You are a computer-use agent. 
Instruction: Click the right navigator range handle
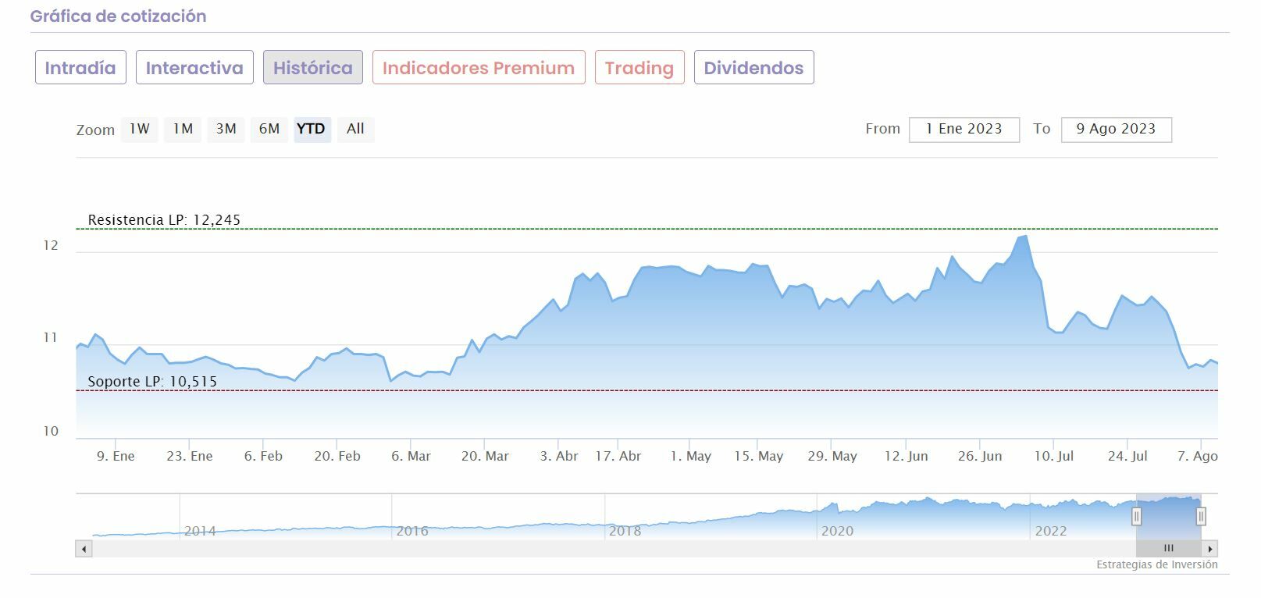1201,516
